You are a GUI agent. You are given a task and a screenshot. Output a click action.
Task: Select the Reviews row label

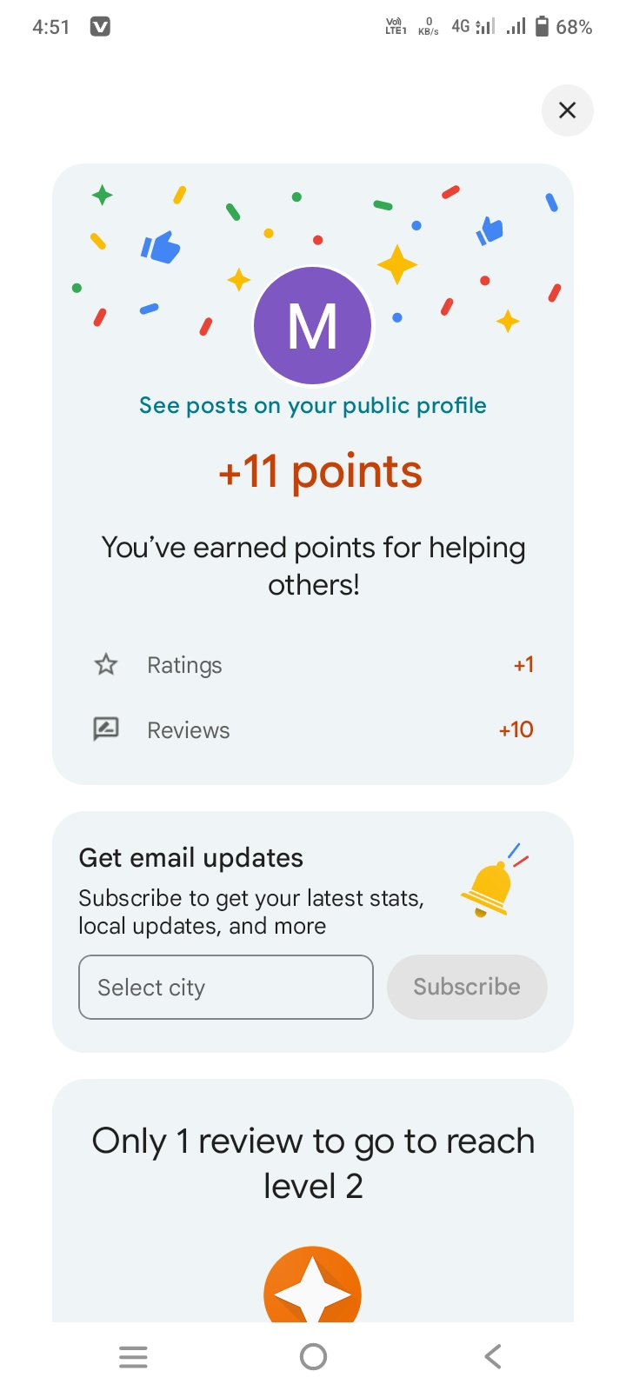(189, 730)
